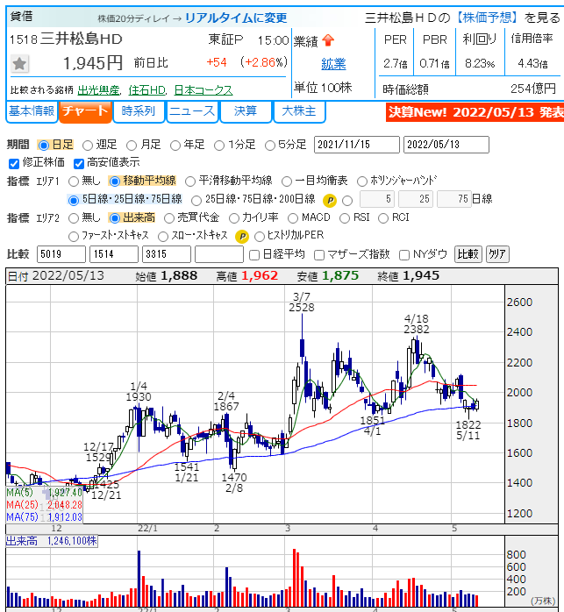
Task: Toggle the 高安値表示 checkbox
Action: point(80,162)
